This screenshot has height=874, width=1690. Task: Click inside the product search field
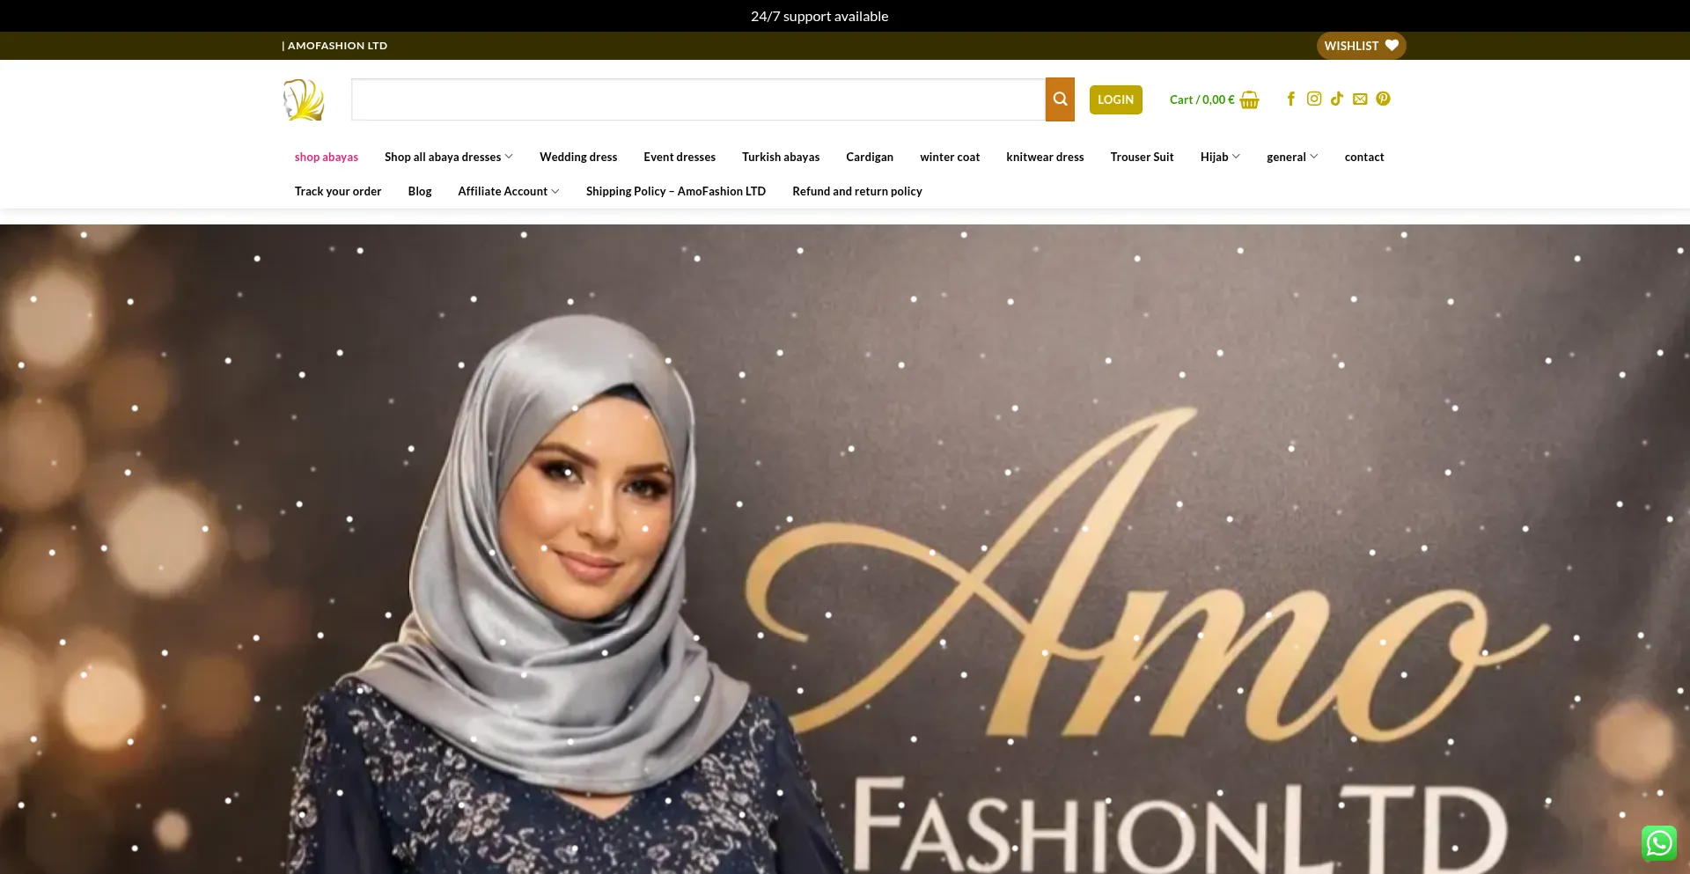click(698, 99)
